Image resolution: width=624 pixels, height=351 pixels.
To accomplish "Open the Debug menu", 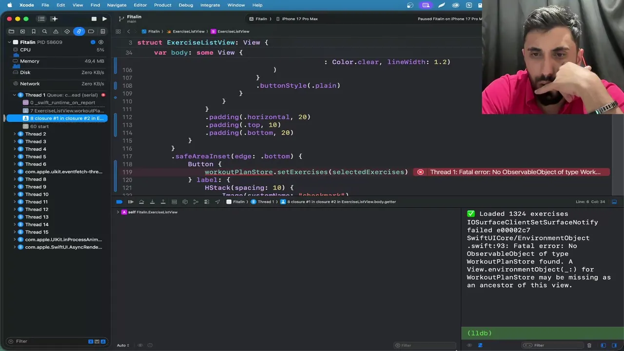I will (186, 5).
